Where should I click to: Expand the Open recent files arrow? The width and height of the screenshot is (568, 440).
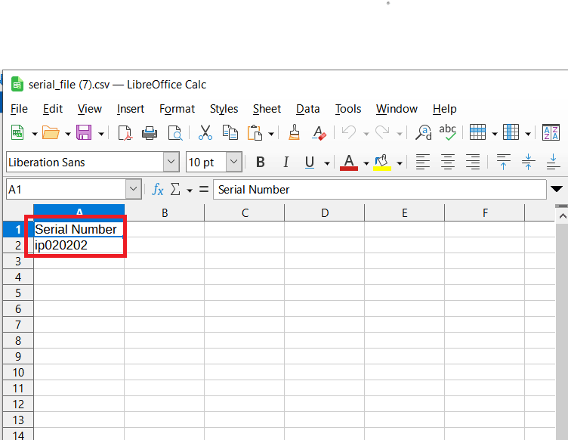(x=68, y=134)
